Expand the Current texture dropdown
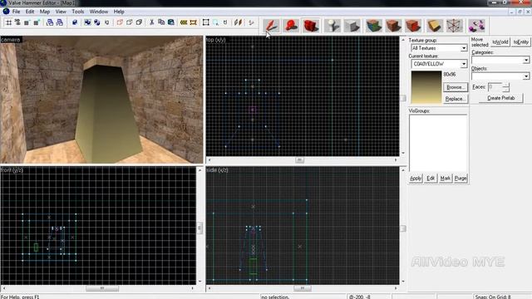Image resolution: width=532 pixels, height=299 pixels. [464, 64]
